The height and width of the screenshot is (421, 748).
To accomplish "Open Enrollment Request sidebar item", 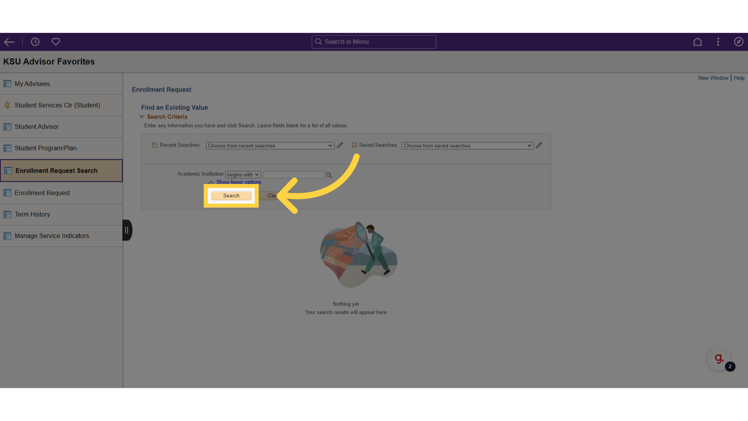I will 62,193.
